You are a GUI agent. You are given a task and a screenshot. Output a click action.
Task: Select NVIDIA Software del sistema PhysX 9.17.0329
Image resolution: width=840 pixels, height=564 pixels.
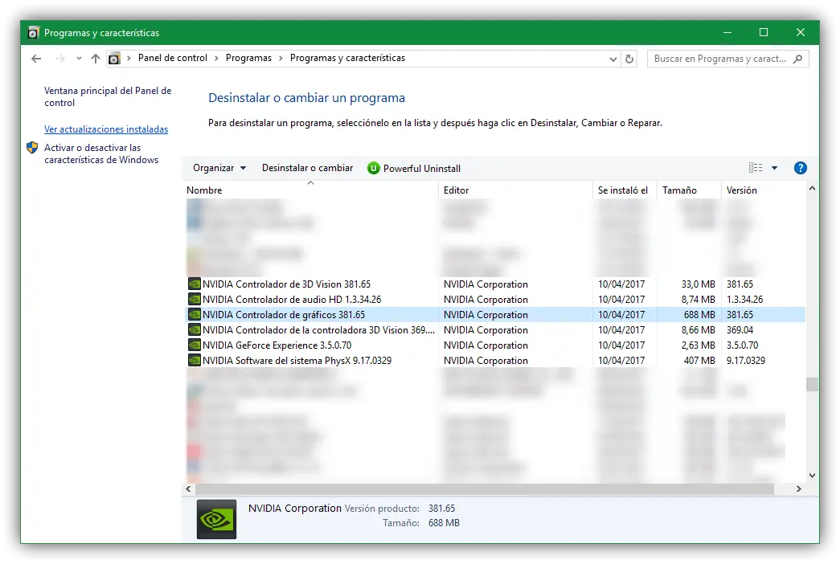494,361
